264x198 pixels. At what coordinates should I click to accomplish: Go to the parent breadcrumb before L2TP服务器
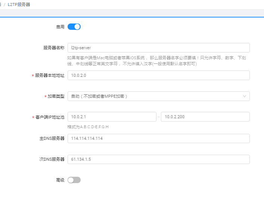pyautogui.click(x=1, y=4)
